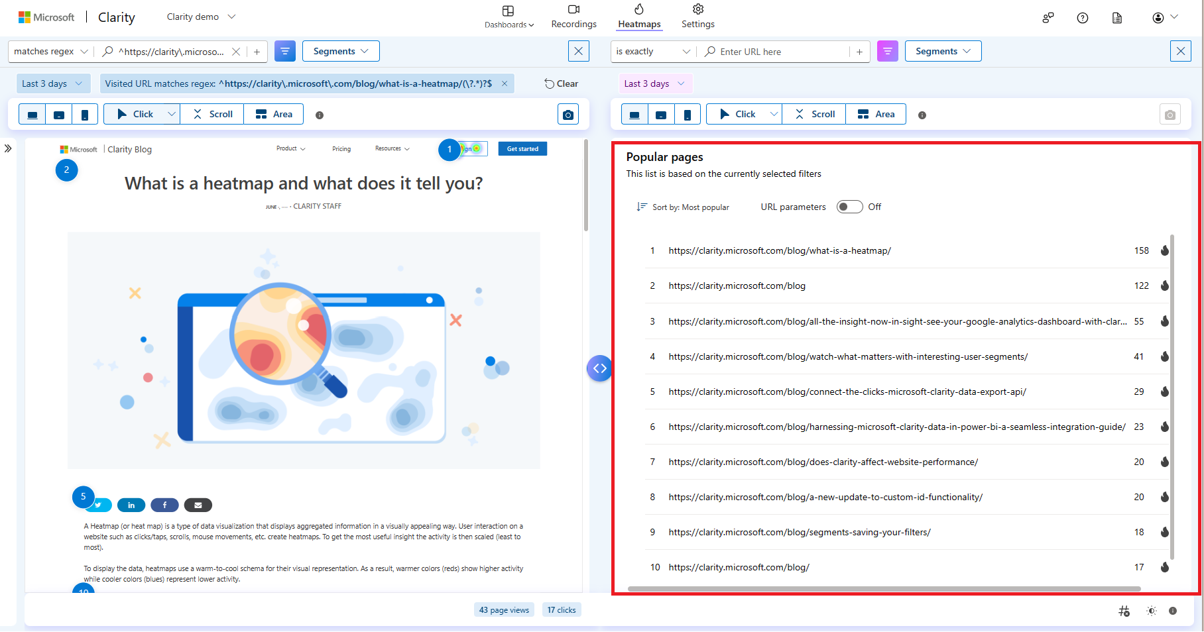
Task: Toggle URL parameters switch
Action: (x=849, y=207)
